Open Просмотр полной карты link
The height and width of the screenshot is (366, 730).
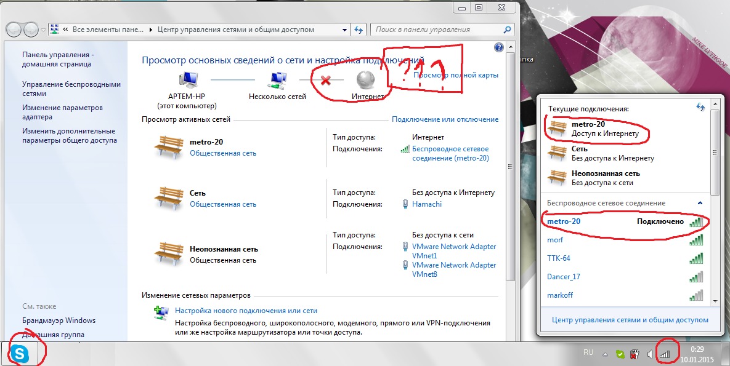pyautogui.click(x=456, y=75)
